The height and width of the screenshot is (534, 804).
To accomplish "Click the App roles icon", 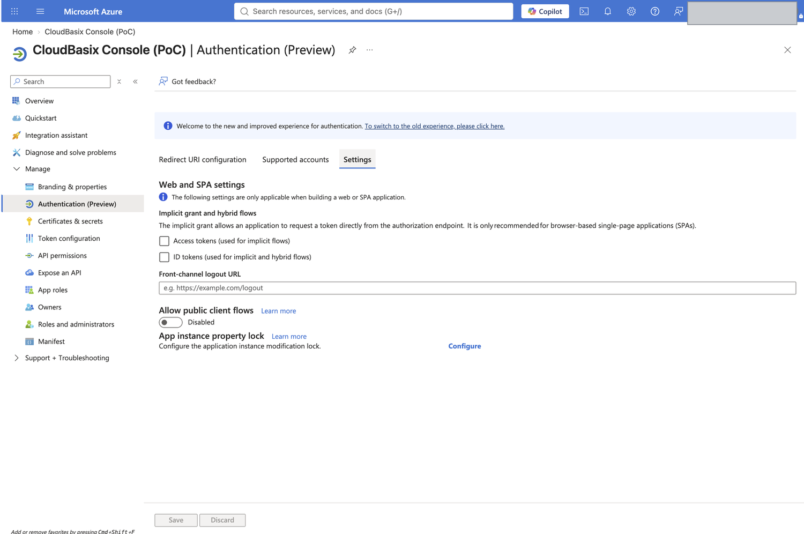I will pos(29,290).
